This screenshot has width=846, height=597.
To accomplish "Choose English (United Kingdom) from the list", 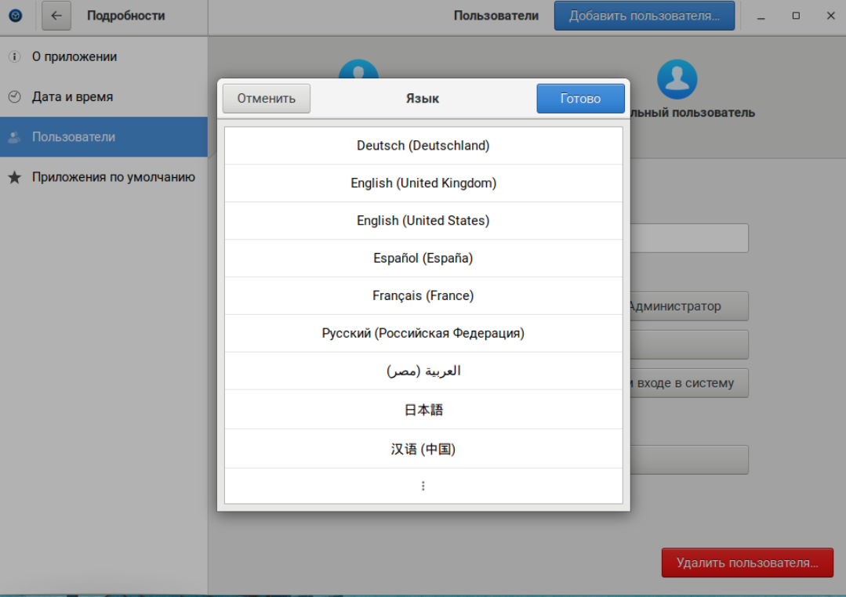I will (423, 183).
